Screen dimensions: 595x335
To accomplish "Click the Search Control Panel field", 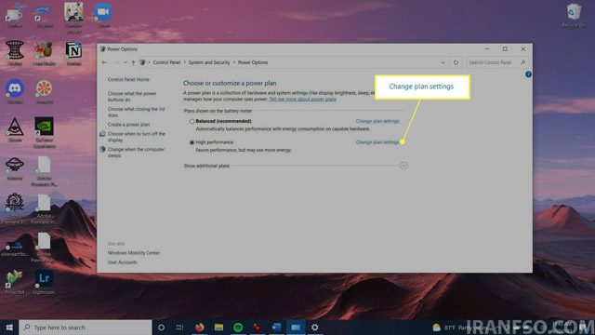I will [497, 62].
